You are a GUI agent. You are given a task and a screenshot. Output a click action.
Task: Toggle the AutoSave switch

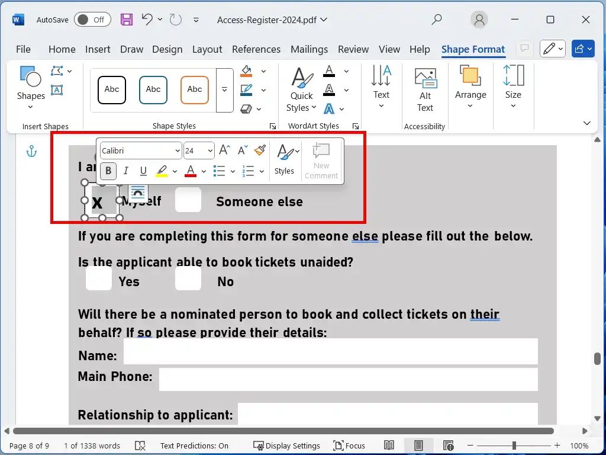point(92,20)
